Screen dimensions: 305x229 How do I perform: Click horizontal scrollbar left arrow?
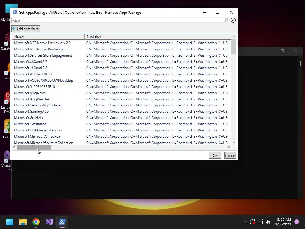[x=14, y=148]
